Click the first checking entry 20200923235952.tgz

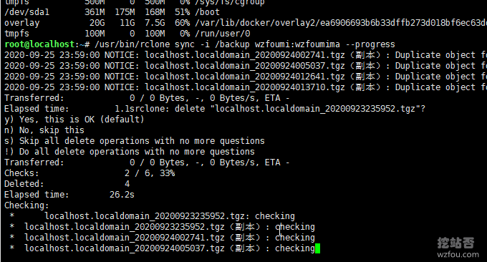pyautogui.click(x=152, y=216)
